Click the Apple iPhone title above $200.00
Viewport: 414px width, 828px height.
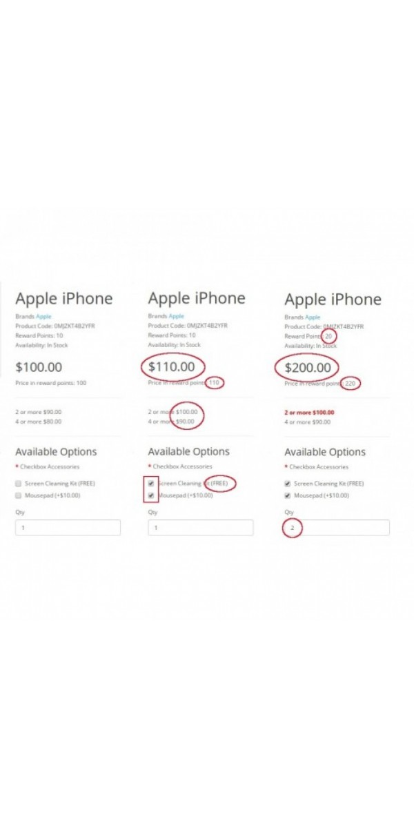(333, 299)
